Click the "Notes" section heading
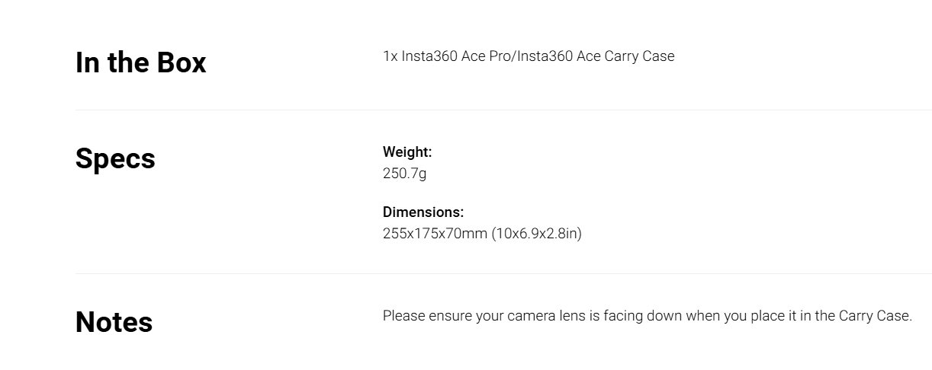The height and width of the screenshot is (370, 932). click(114, 322)
